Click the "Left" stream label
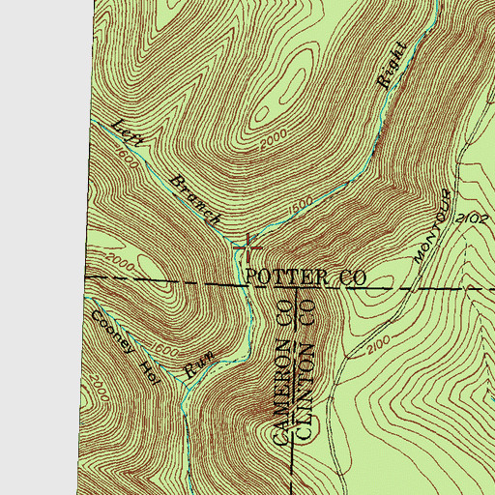 coord(127,133)
